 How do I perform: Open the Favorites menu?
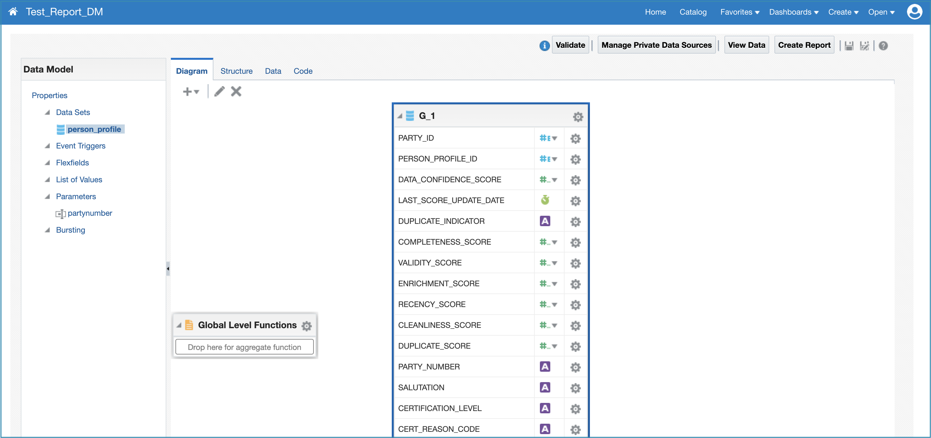(x=739, y=12)
